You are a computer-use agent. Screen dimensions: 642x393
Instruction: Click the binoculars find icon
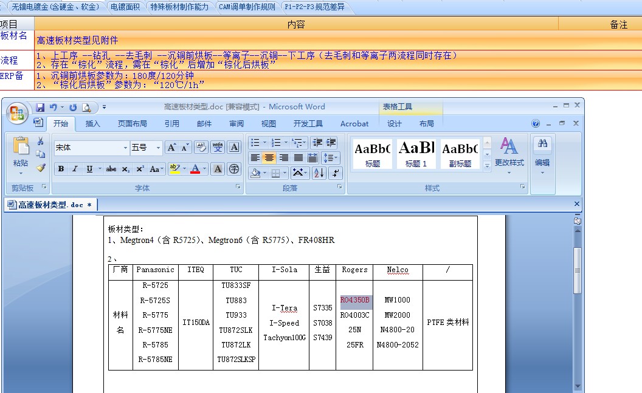pos(542,143)
